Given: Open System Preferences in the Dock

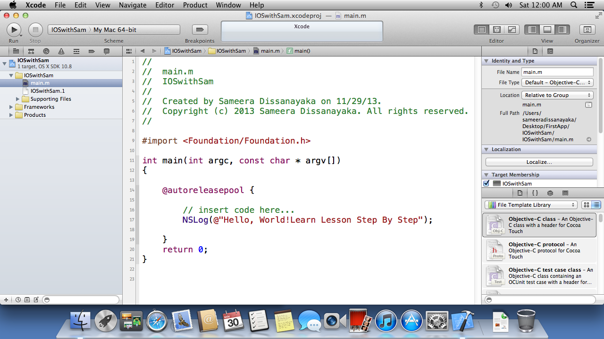Looking at the screenshot, I should click(437, 321).
